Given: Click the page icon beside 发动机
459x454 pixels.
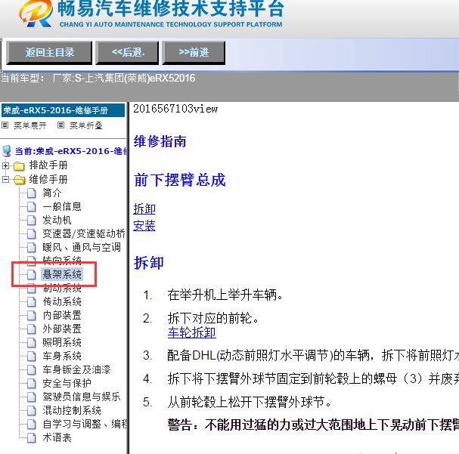Looking at the screenshot, I should [x=31, y=220].
